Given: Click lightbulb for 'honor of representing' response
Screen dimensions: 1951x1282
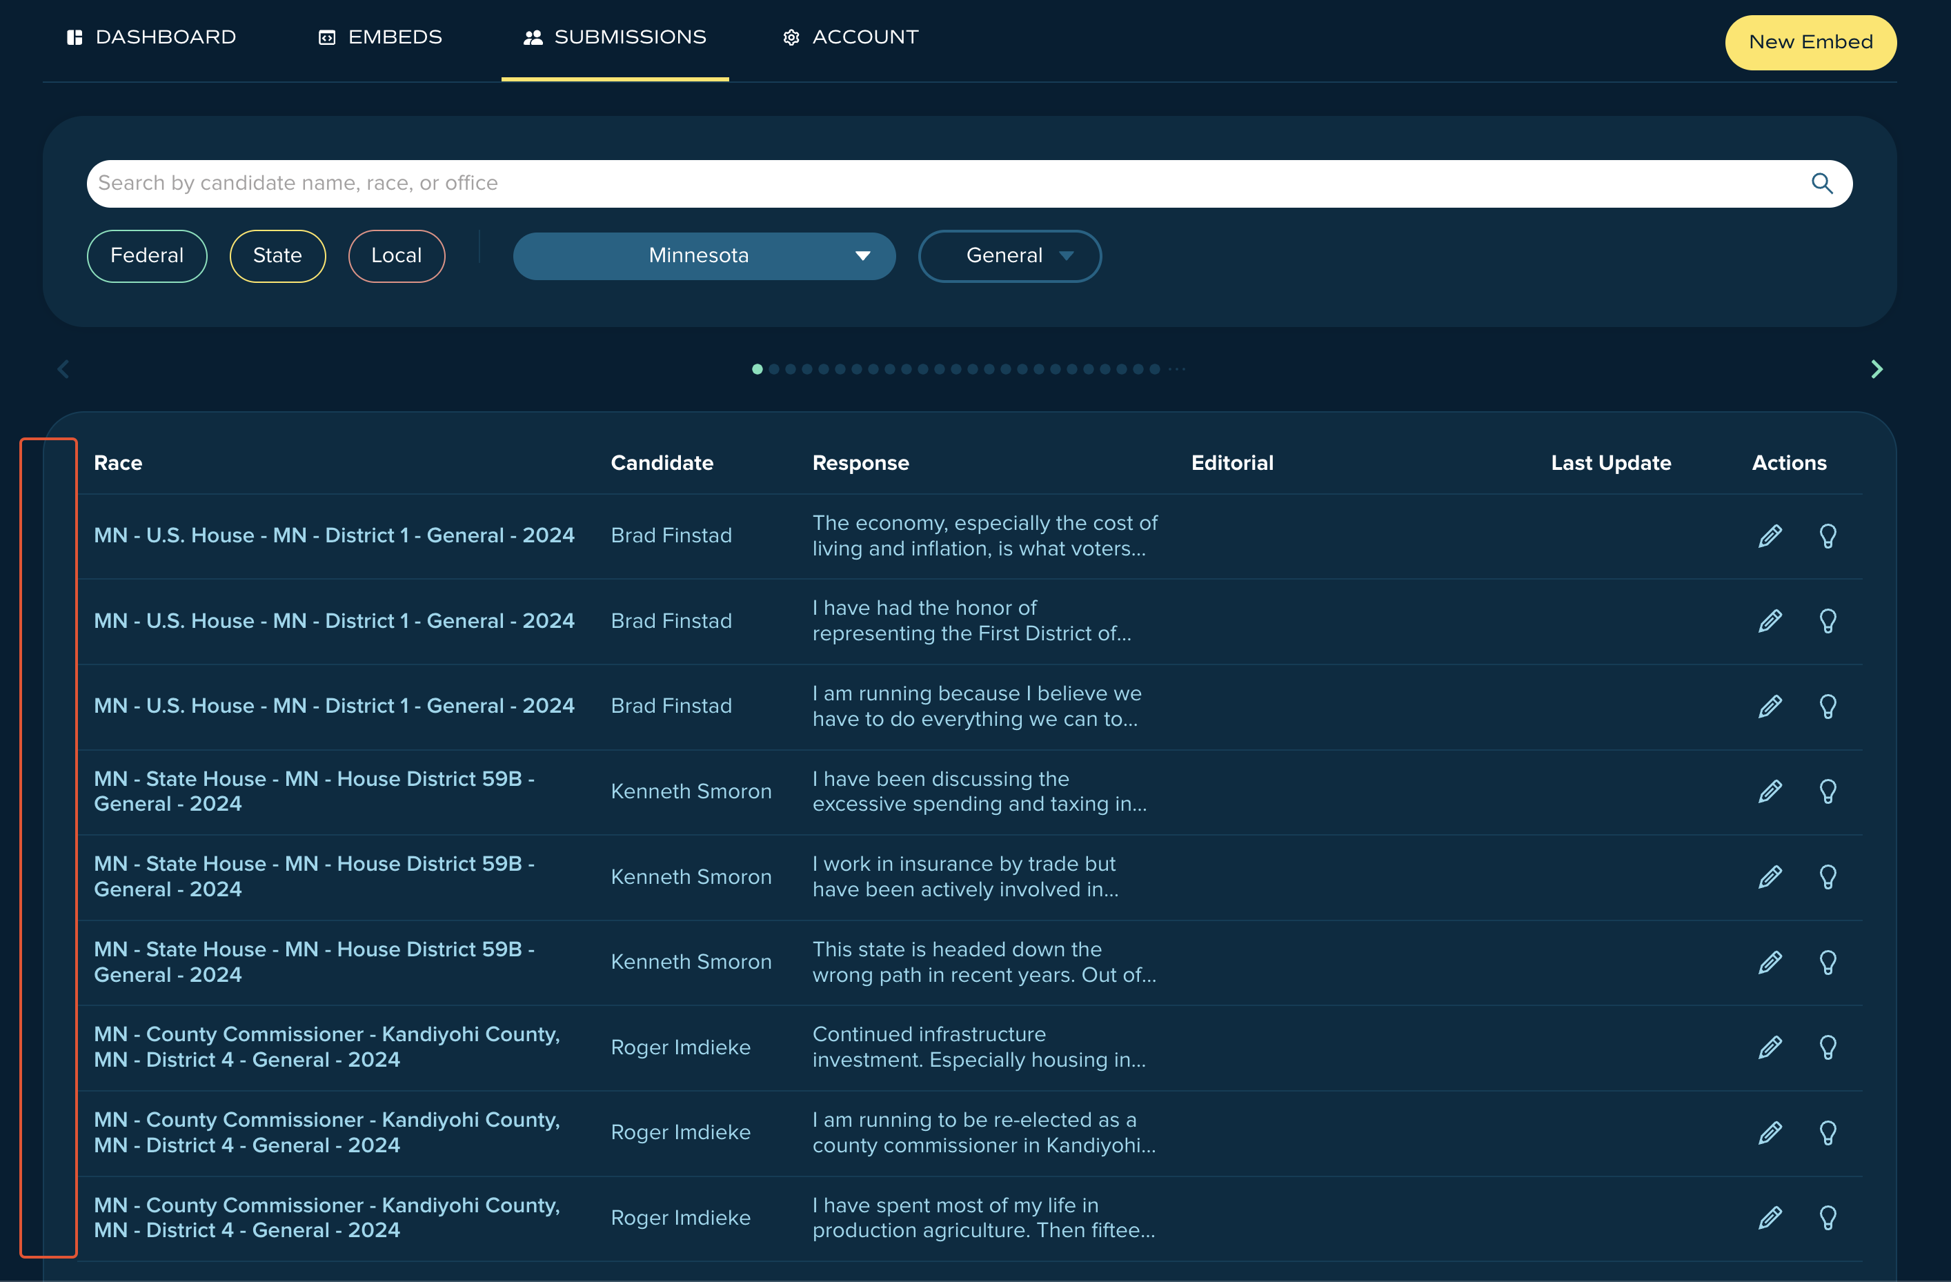Looking at the screenshot, I should click(x=1828, y=621).
